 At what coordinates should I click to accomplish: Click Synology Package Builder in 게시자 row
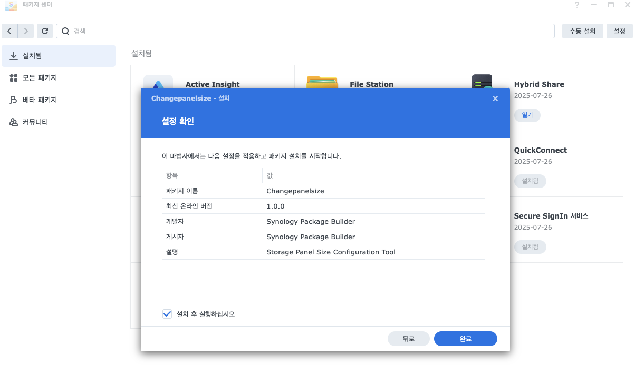click(311, 237)
